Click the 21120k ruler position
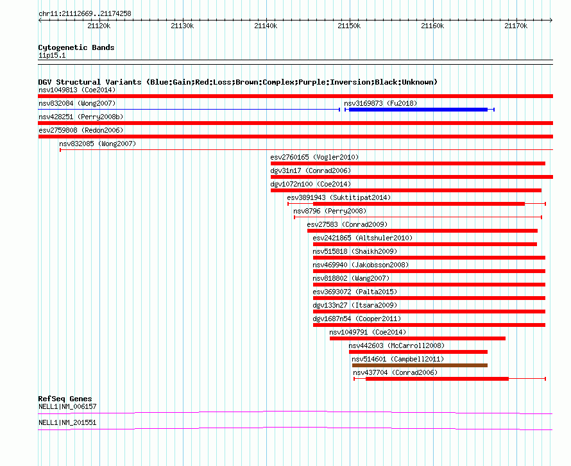This screenshot has height=466, width=571. 99,26
